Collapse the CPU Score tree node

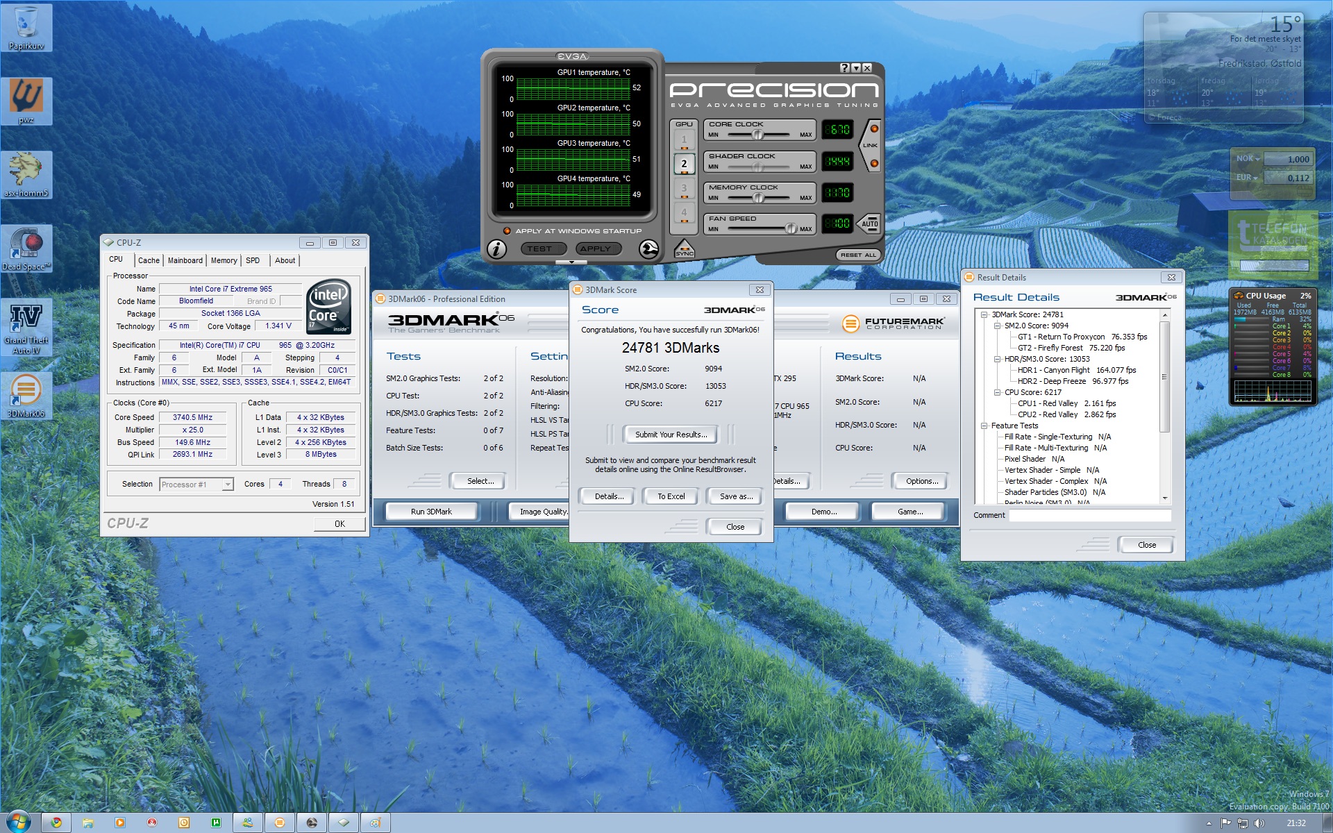coord(997,392)
